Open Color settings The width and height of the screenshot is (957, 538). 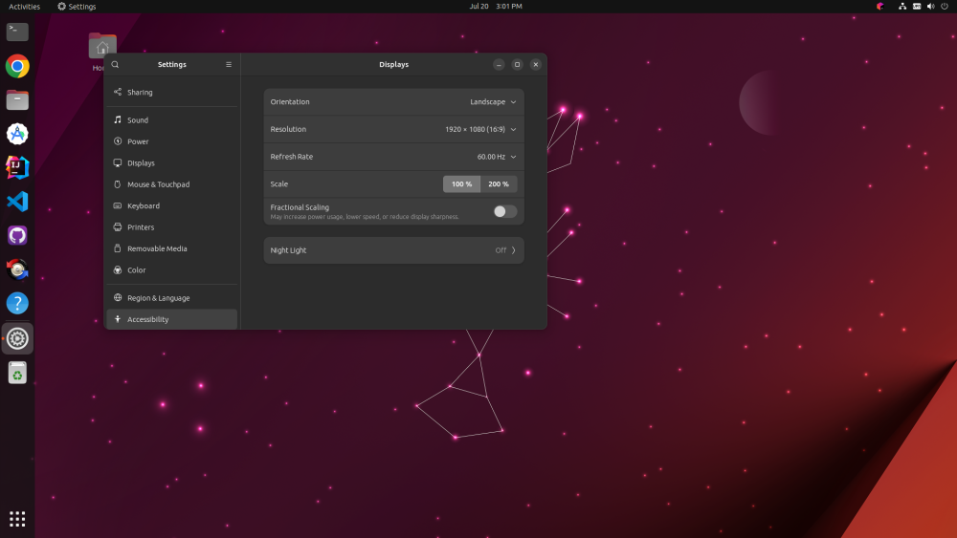click(172, 269)
